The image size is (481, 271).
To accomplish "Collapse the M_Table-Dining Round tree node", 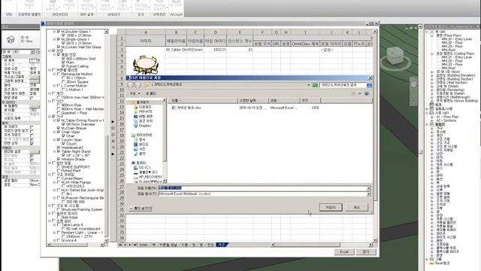I will point(54,120).
